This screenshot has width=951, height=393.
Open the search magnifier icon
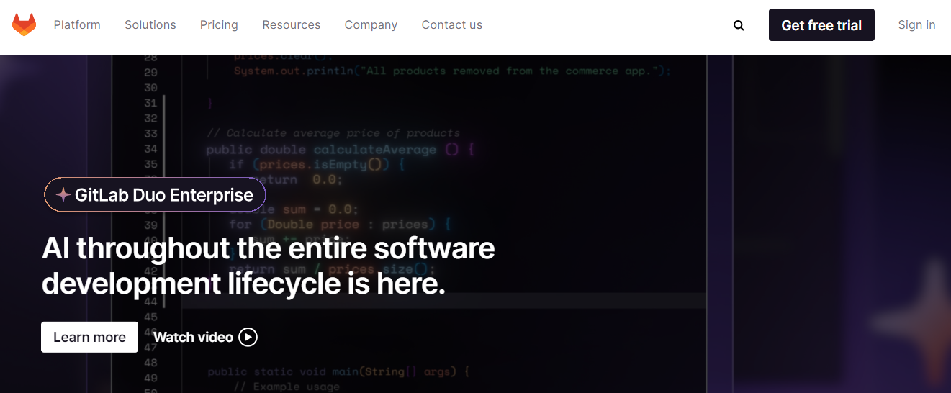point(739,25)
